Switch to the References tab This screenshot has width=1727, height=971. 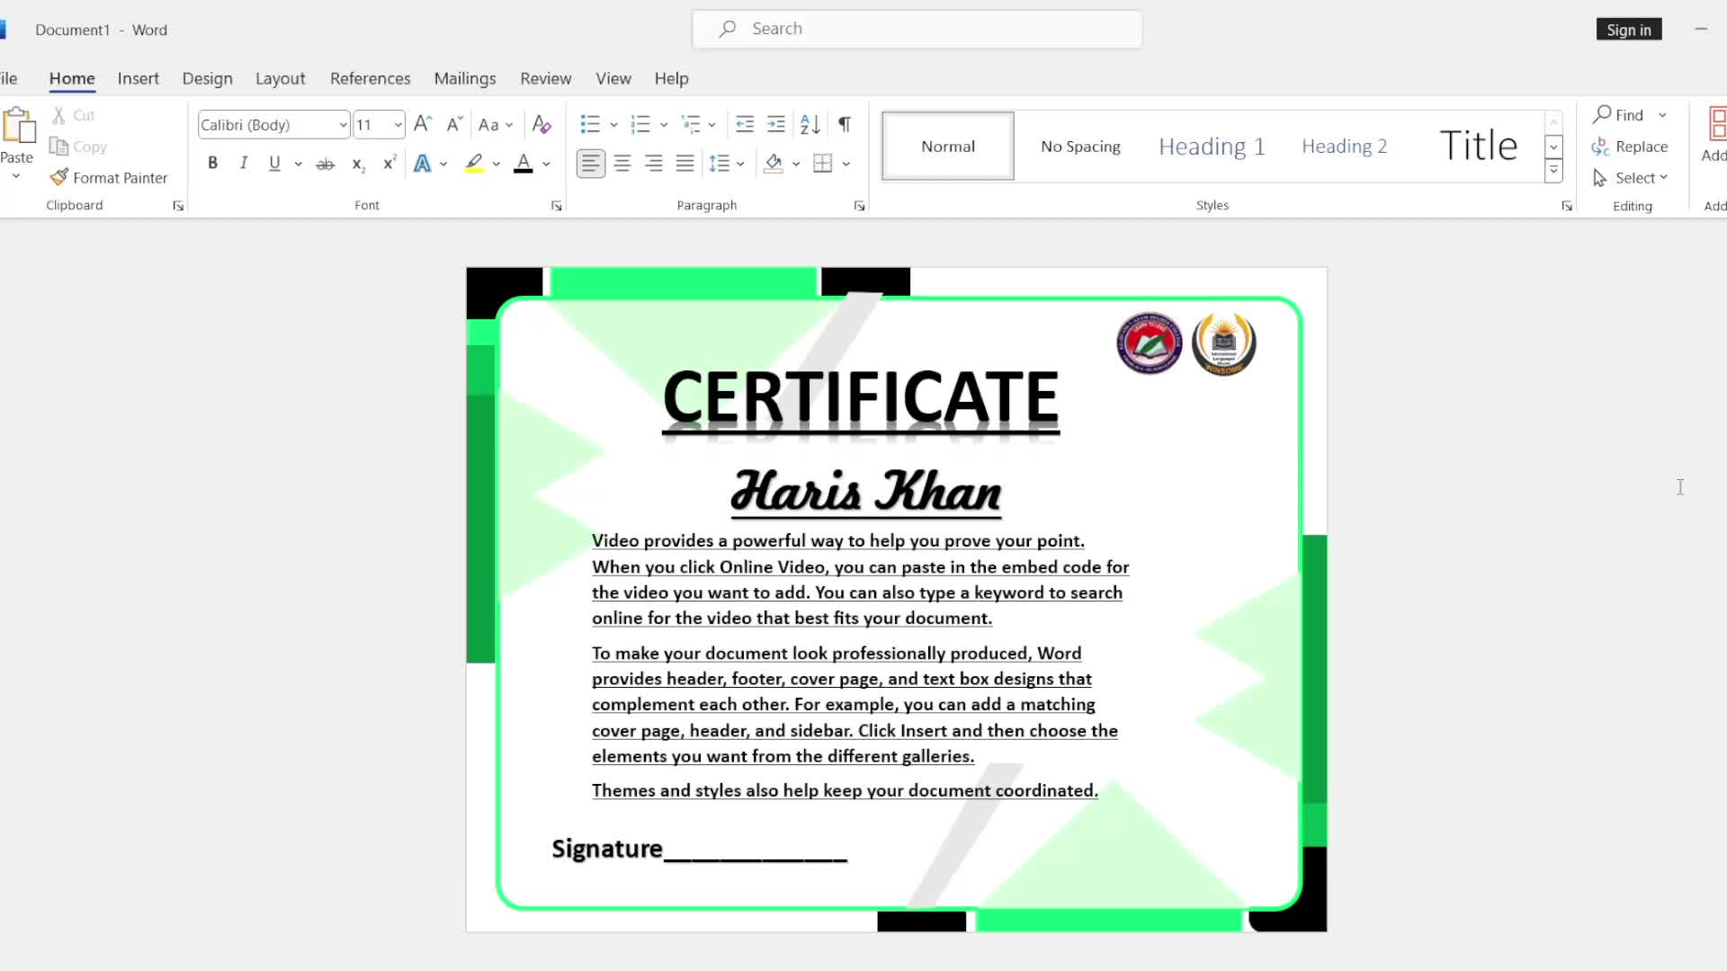click(370, 78)
